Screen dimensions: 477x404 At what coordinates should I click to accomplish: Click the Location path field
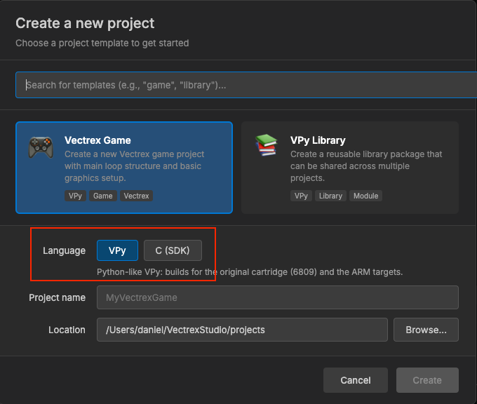(x=242, y=330)
